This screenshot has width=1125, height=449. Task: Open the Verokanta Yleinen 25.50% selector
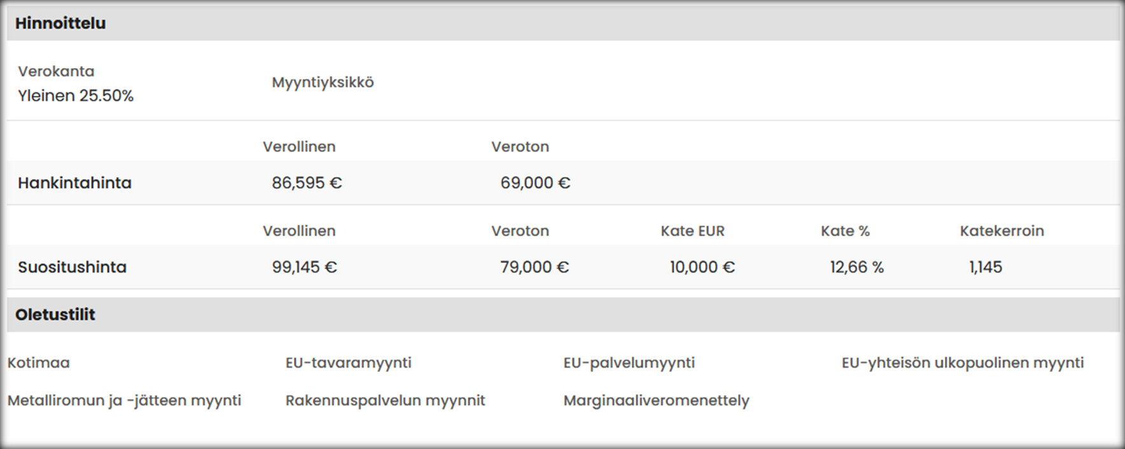[76, 96]
